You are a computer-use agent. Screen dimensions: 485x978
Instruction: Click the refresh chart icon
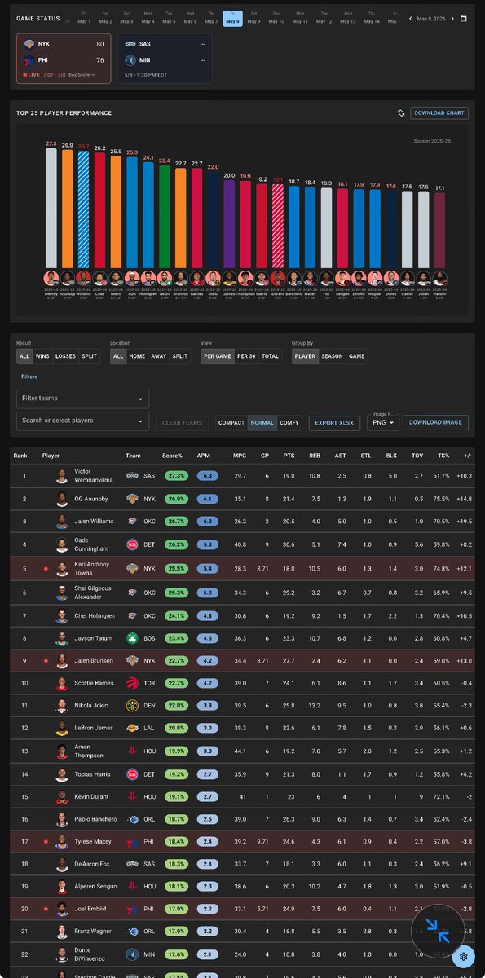click(401, 113)
